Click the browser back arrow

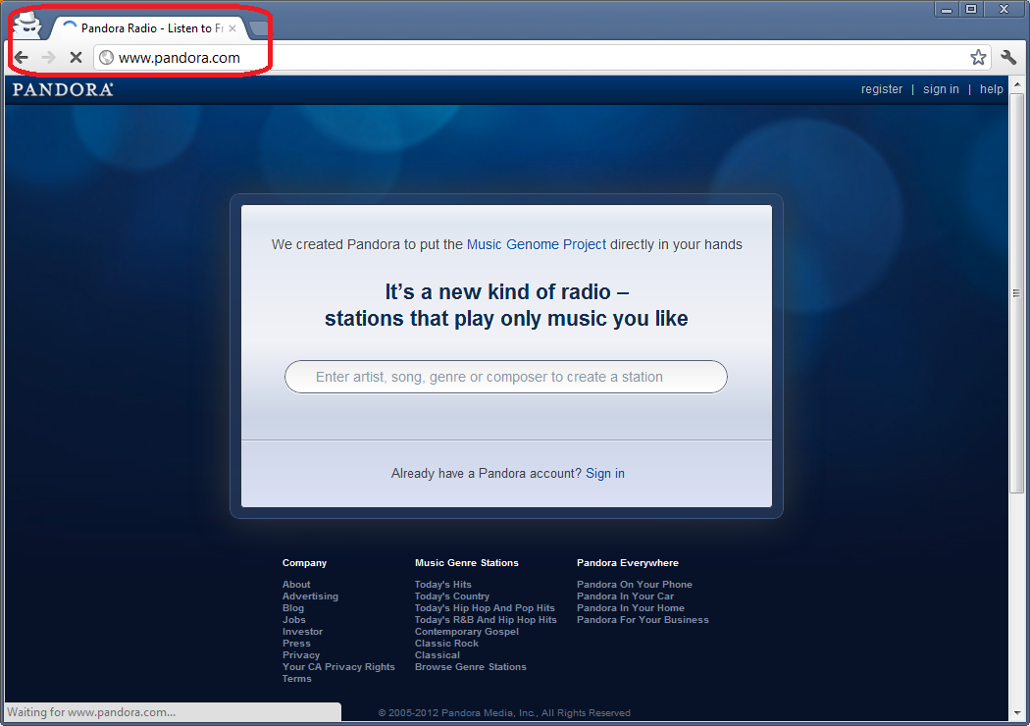point(21,58)
